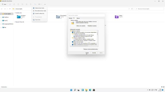Switch to details view icon in status bar

click(162, 87)
